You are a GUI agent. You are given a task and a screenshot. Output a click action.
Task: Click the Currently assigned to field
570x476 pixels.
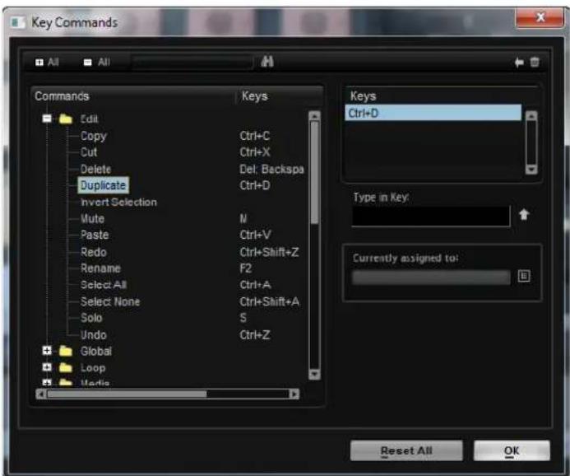click(431, 277)
